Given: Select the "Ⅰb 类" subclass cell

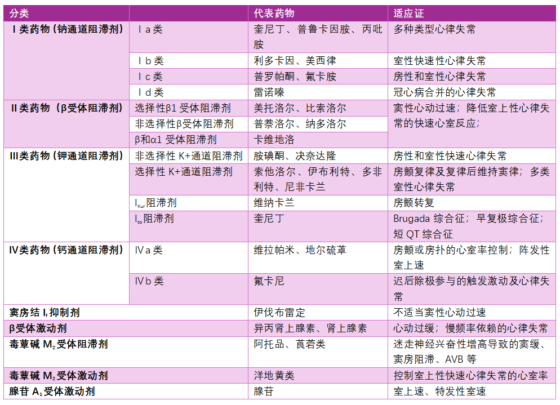Looking at the screenshot, I should pos(150,61).
